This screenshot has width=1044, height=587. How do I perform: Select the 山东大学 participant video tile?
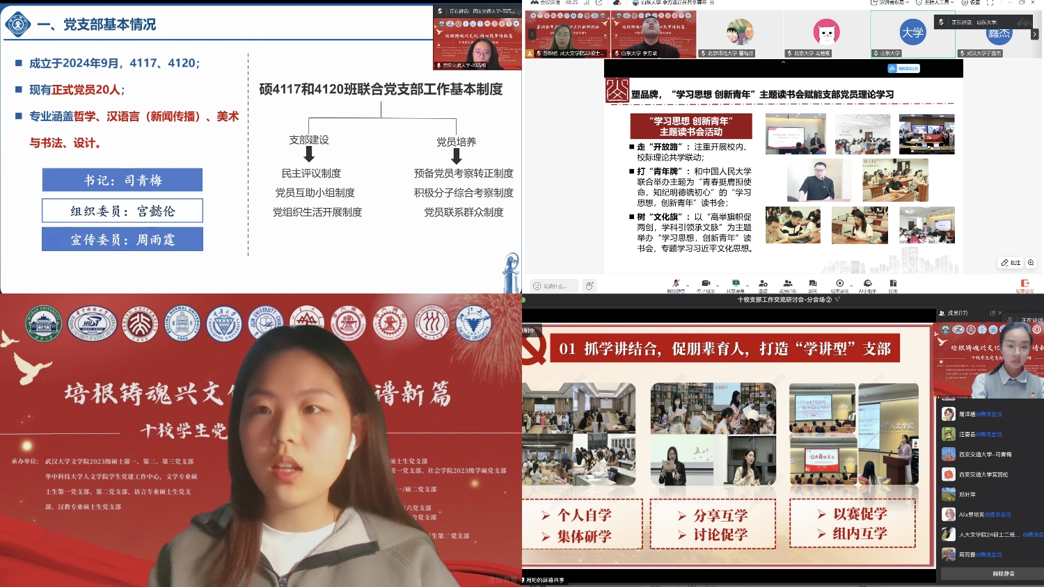tap(912, 34)
